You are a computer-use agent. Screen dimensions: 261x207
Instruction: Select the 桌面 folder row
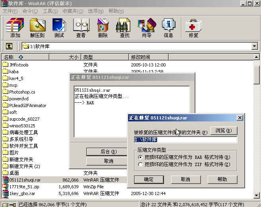pyautogui.click(x=14, y=173)
